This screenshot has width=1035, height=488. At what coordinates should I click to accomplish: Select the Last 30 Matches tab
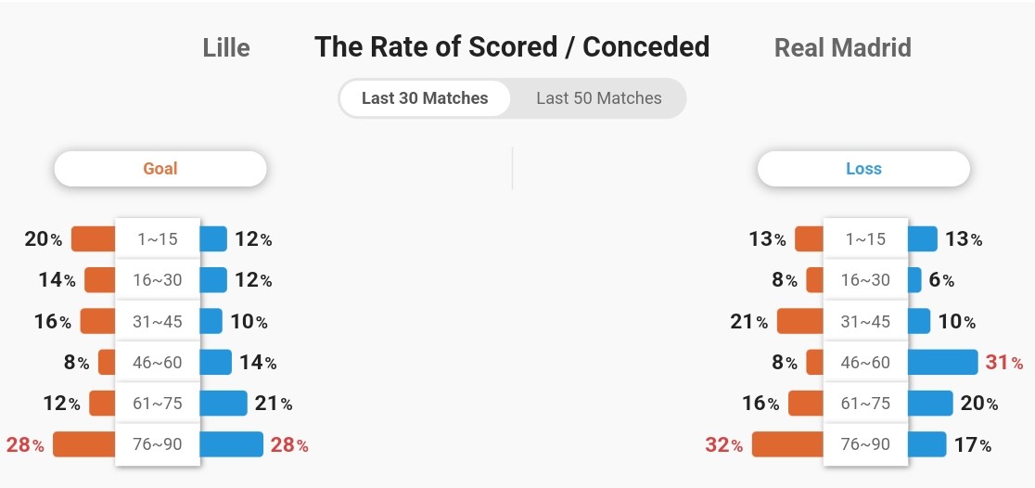coord(425,98)
